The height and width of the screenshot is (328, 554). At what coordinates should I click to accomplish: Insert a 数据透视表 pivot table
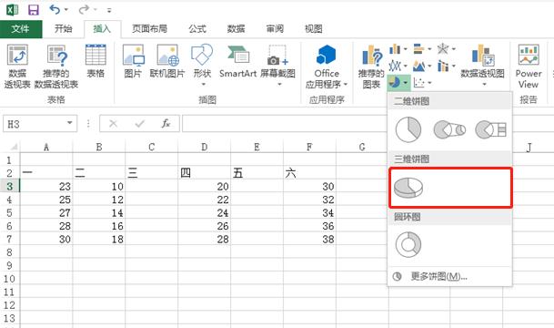(17, 67)
